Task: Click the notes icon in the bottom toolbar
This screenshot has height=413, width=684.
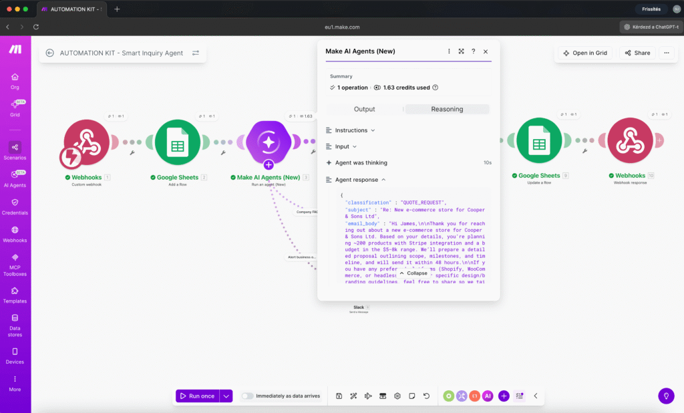Action: pos(412,396)
